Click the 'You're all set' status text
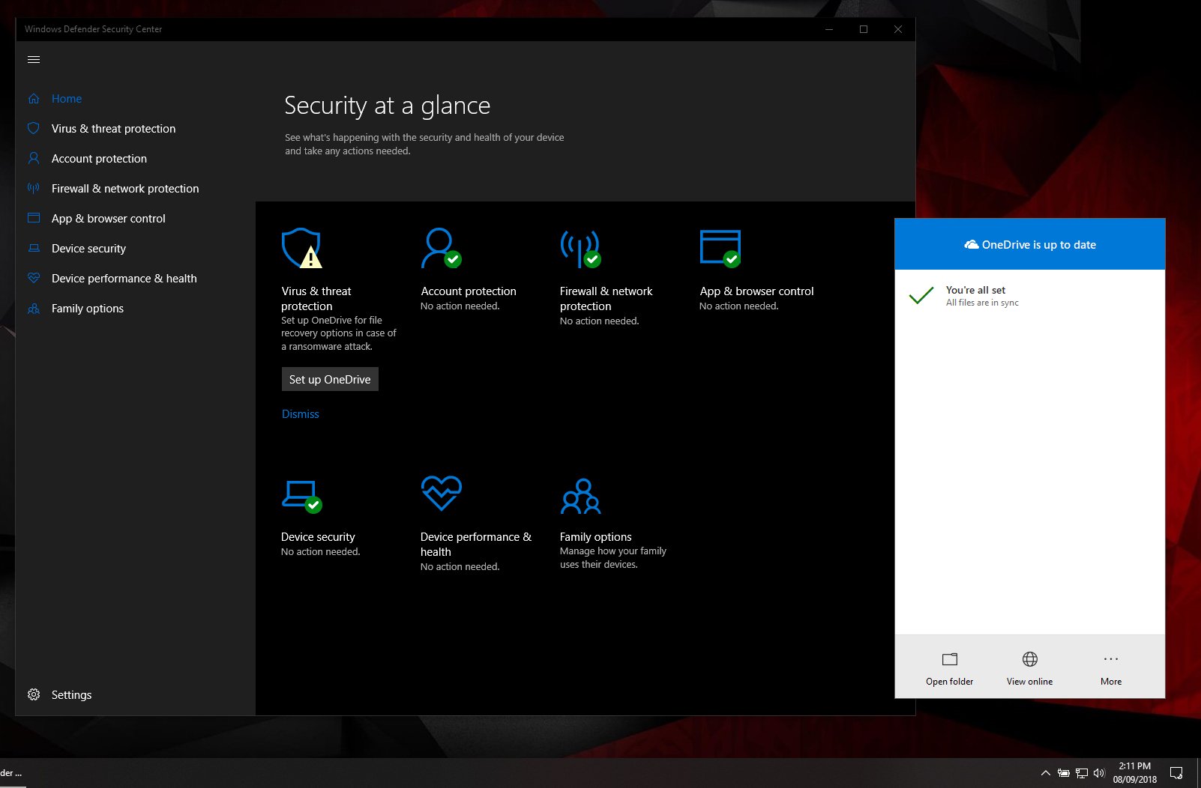The width and height of the screenshot is (1201, 788). coord(975,290)
